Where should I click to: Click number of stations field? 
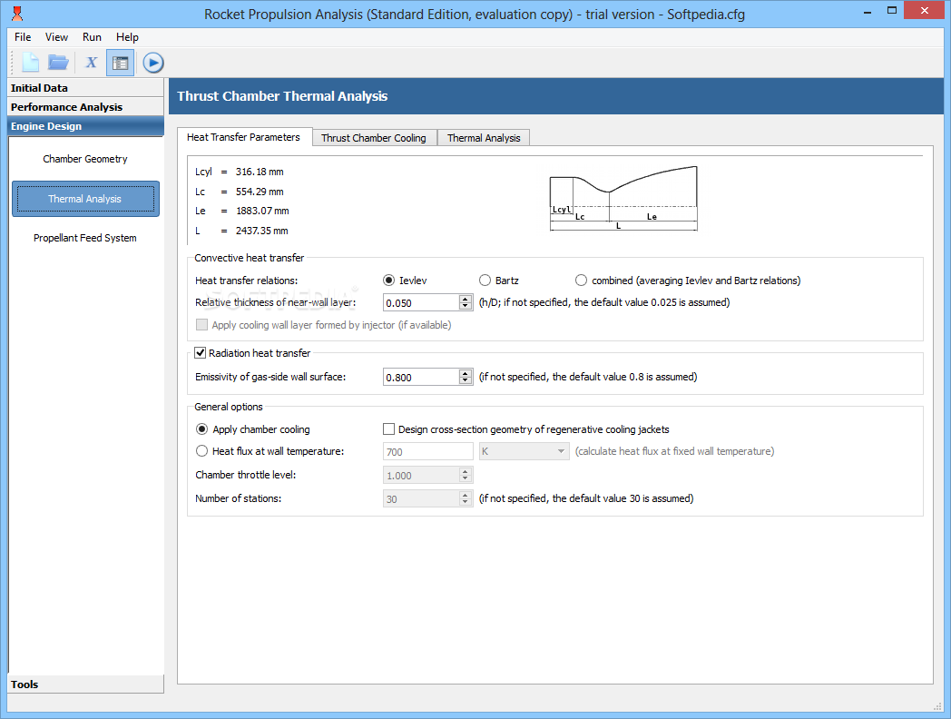(421, 498)
